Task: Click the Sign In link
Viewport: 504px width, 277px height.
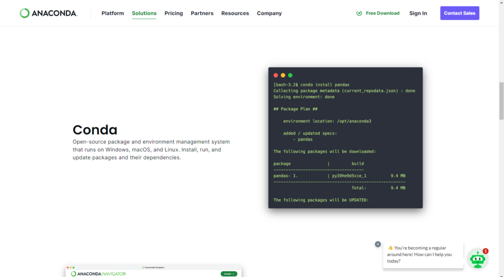Action: coord(418,13)
